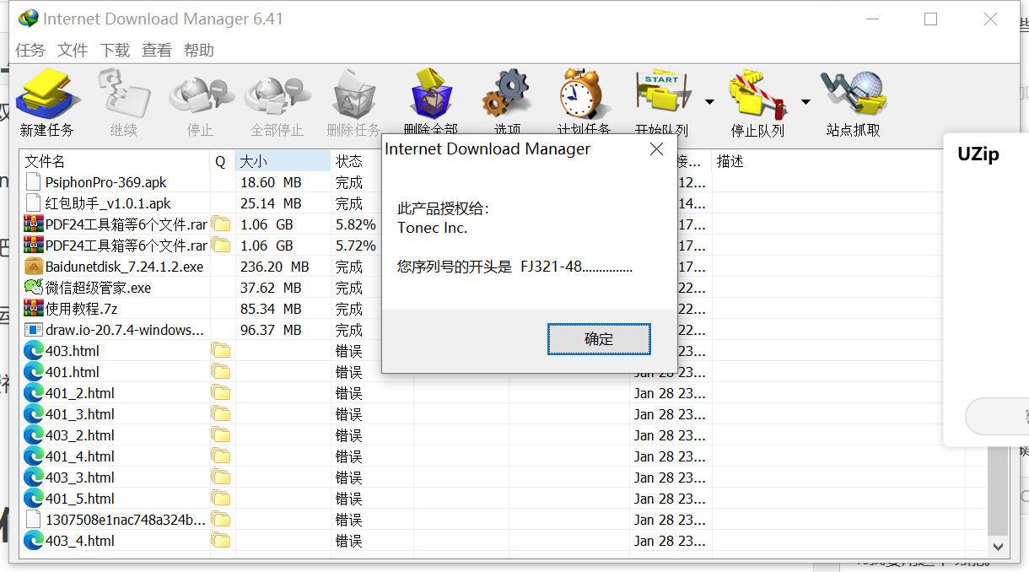Screen dimensions: 1029x572
Task: Sort by 大小 column header
Action: pos(283,161)
